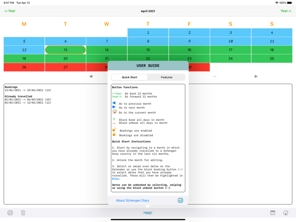Go to current month with home icon
The height and width of the screenshot is (222, 296).
click(286, 213)
